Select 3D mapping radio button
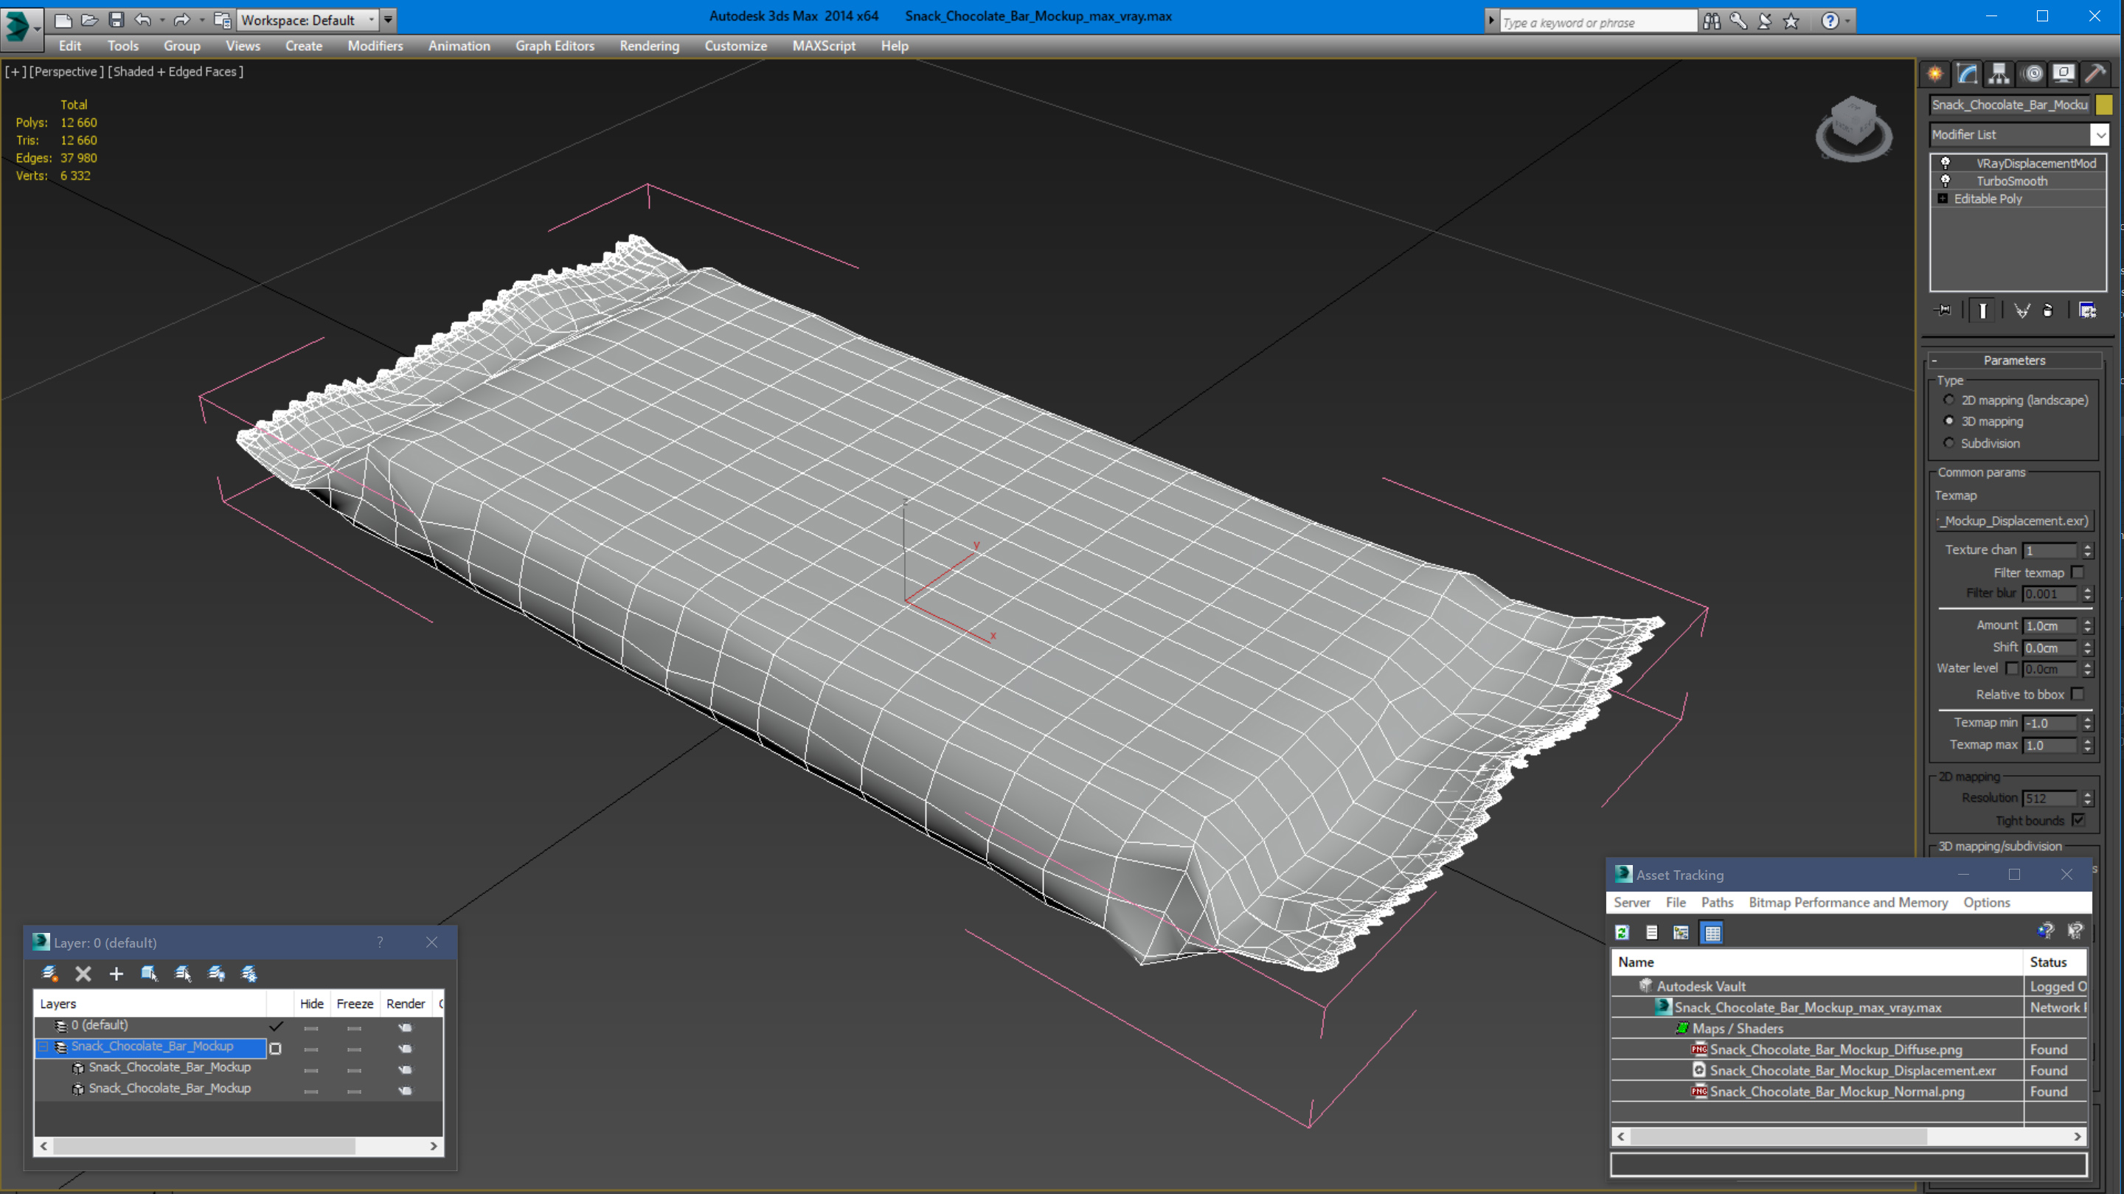Viewport: 2124px width, 1194px height. [1949, 421]
